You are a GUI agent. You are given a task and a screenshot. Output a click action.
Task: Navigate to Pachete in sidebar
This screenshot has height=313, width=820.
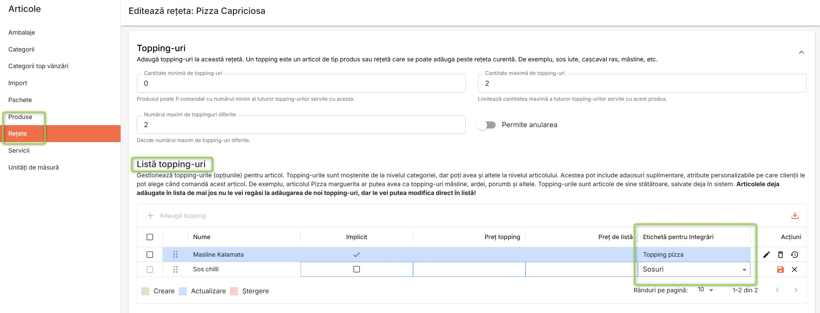pyautogui.click(x=20, y=100)
